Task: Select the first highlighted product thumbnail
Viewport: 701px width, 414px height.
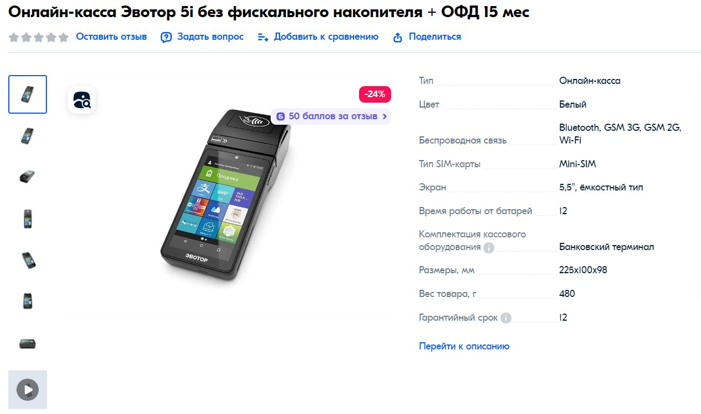Action: tap(28, 94)
